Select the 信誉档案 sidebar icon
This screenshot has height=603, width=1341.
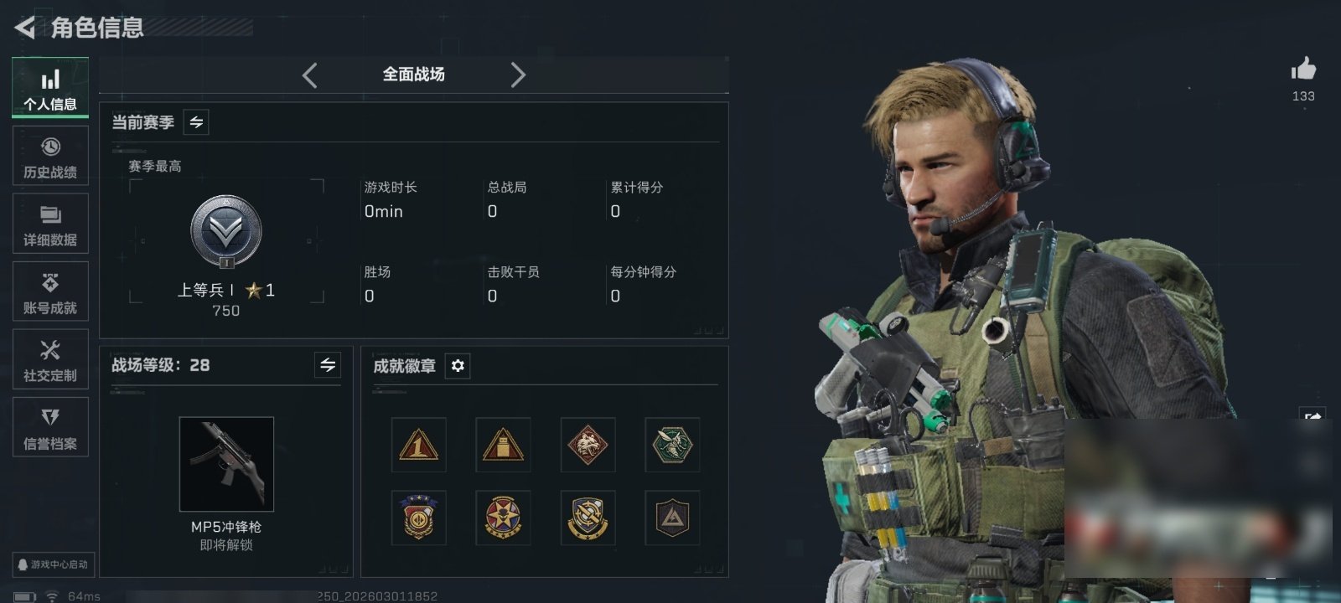tap(50, 427)
